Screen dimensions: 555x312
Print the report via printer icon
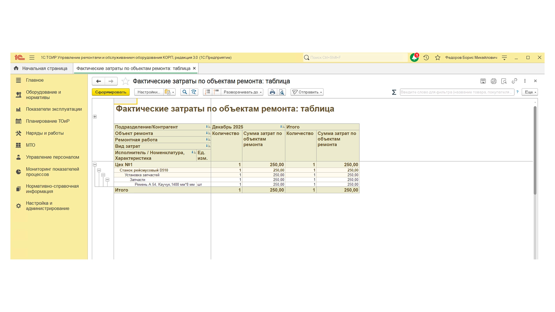[272, 92]
